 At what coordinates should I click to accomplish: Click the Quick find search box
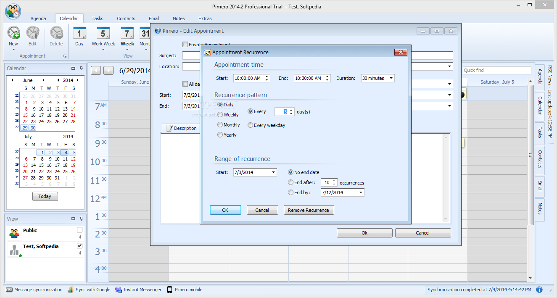(x=497, y=70)
